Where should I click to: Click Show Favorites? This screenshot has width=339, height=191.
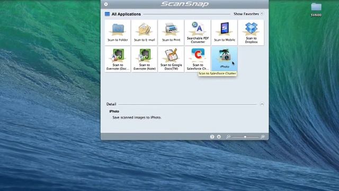click(246, 14)
